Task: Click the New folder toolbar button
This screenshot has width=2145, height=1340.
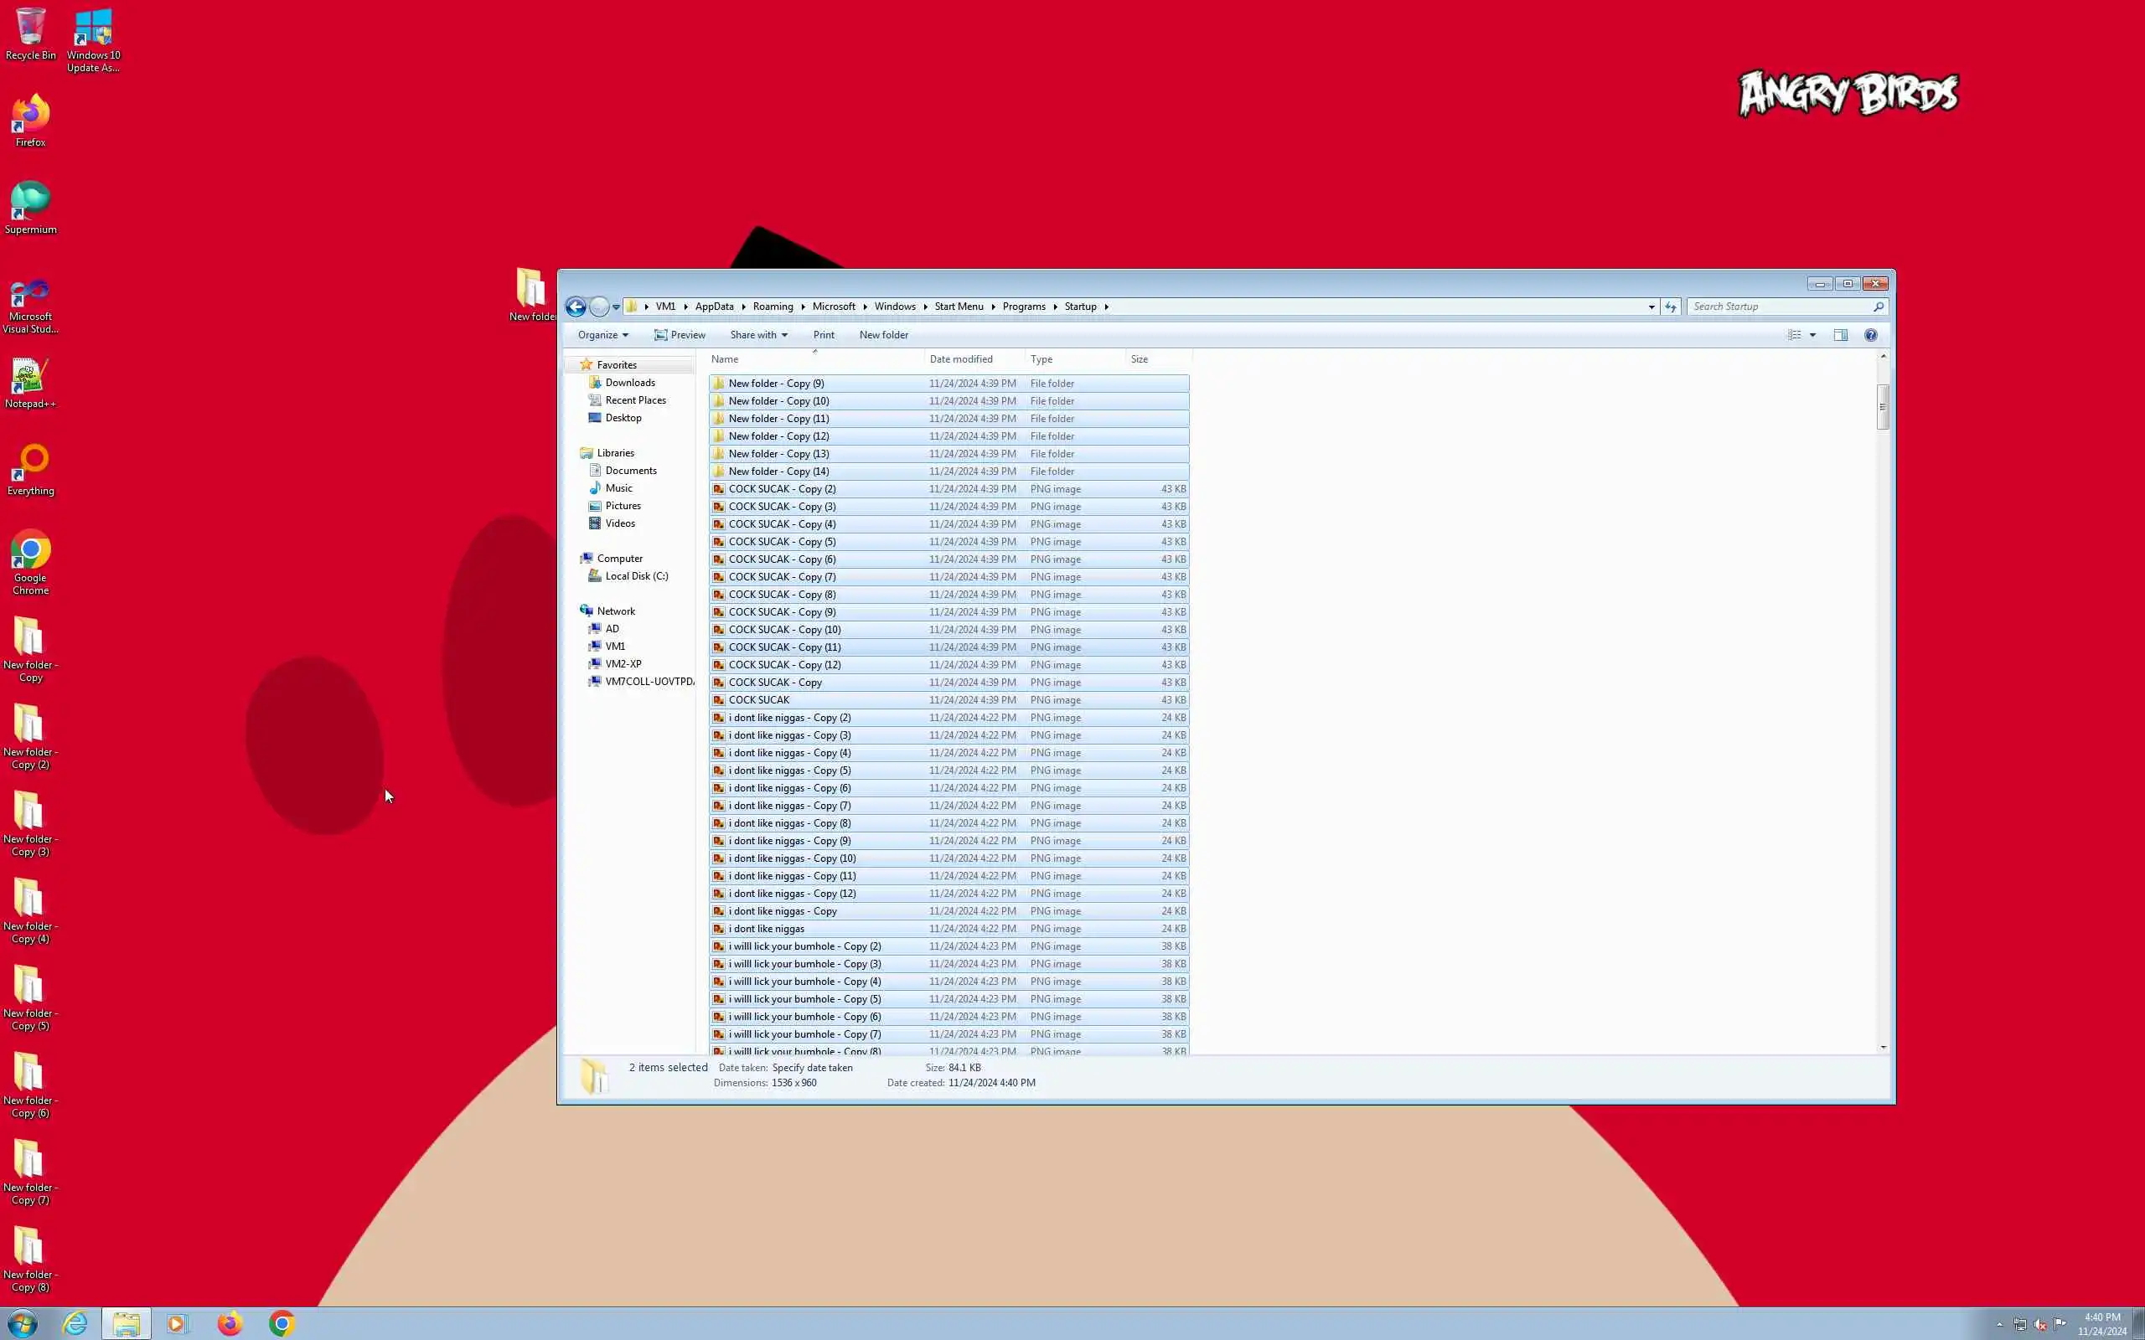Action: click(x=883, y=335)
